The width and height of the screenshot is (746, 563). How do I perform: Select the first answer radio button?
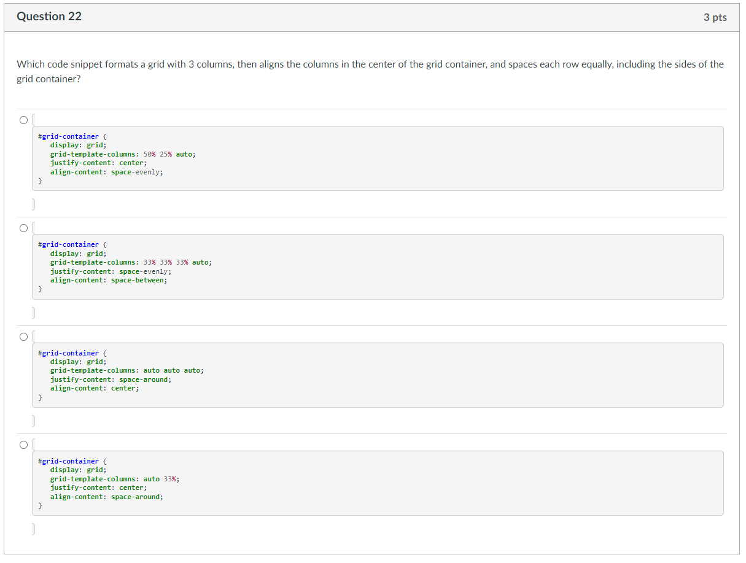[x=23, y=120]
